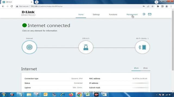This screenshot has width=174, height=97.
Task: Open a new browser tab
Action: coord(37,2)
